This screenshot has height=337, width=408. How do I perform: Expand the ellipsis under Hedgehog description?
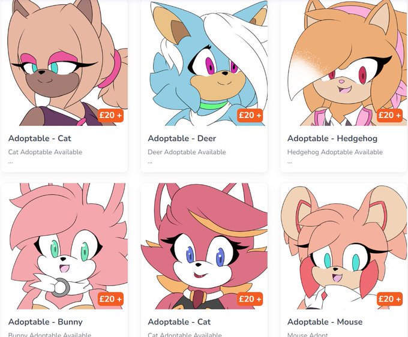pyautogui.click(x=290, y=163)
